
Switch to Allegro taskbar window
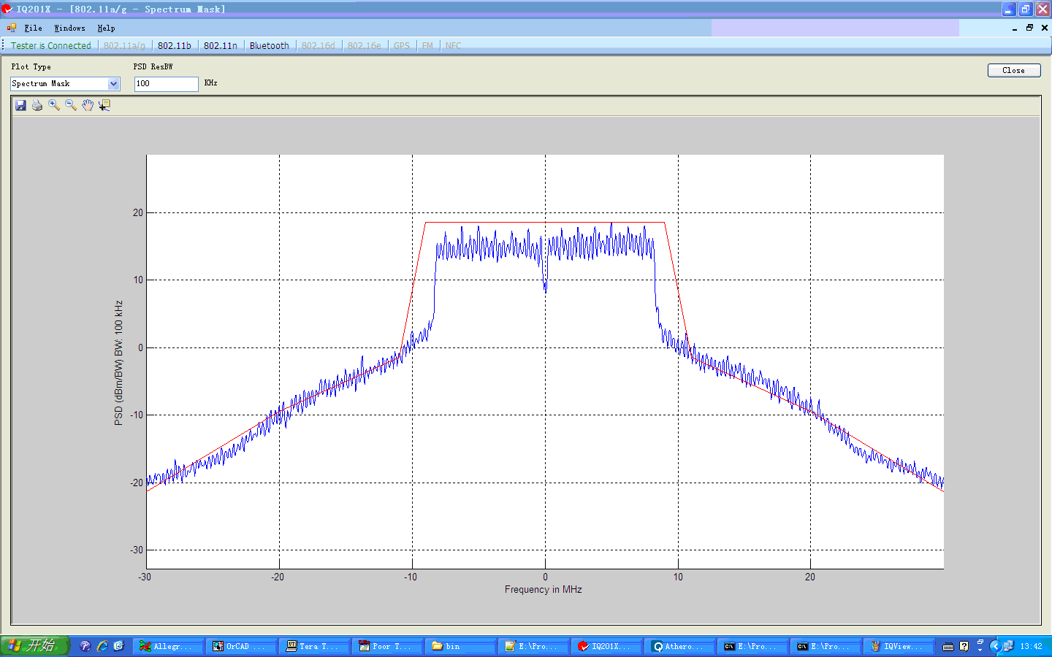point(168,646)
